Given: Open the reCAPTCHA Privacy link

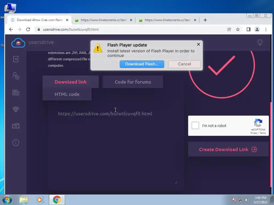Looking at the screenshot, I should click(x=254, y=133).
